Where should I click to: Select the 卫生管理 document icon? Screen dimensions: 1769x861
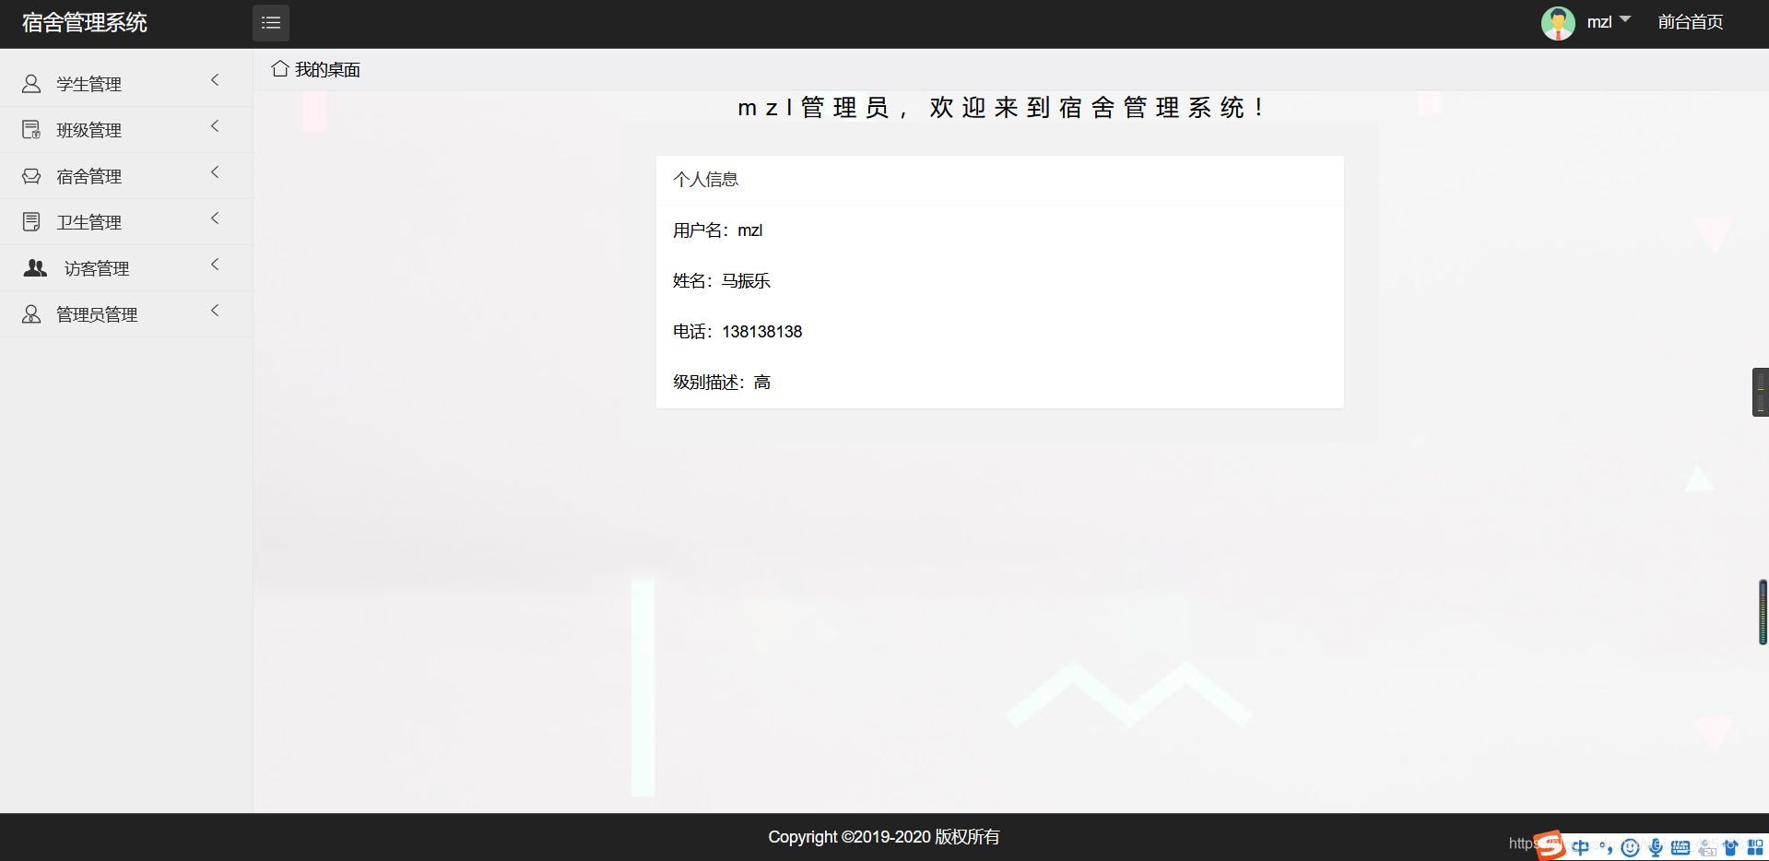click(x=30, y=221)
